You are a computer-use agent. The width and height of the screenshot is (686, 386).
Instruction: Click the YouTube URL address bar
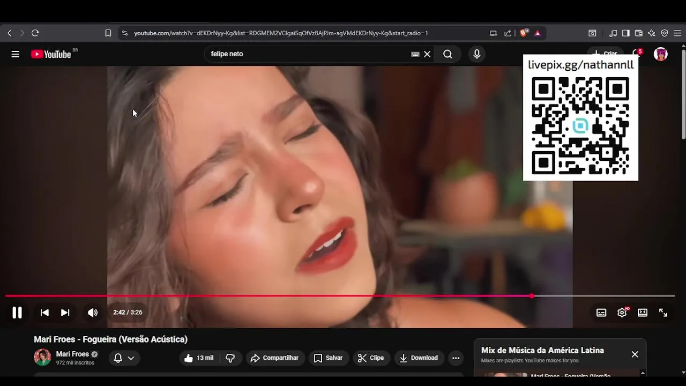tap(281, 33)
